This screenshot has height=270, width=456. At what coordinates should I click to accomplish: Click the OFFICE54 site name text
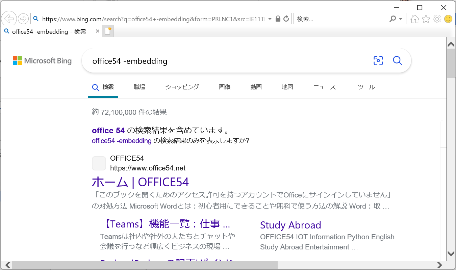(127, 158)
